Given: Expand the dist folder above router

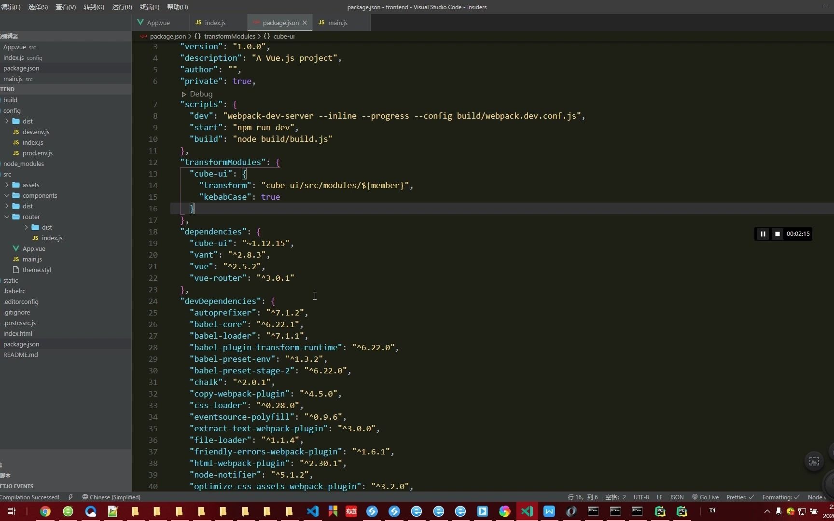Looking at the screenshot, I should click(x=7, y=206).
